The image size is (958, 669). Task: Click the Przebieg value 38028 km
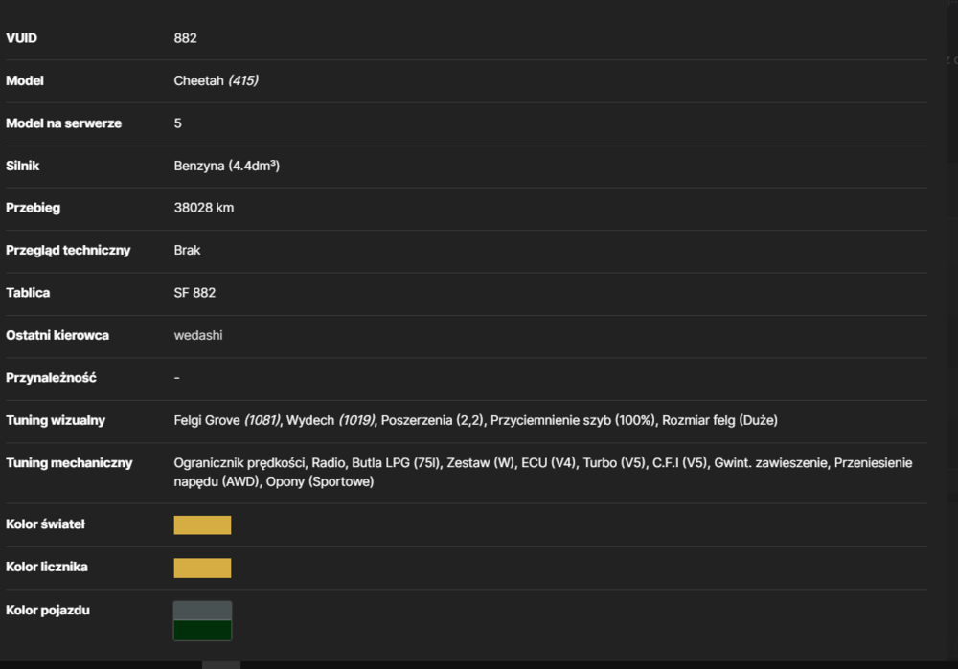coord(203,208)
